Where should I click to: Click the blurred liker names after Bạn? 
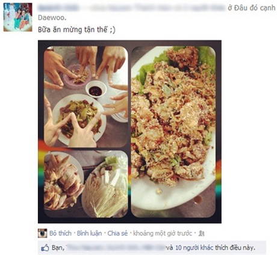point(115,248)
